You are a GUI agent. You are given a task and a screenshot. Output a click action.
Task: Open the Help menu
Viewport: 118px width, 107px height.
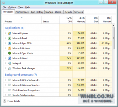[28, 7]
